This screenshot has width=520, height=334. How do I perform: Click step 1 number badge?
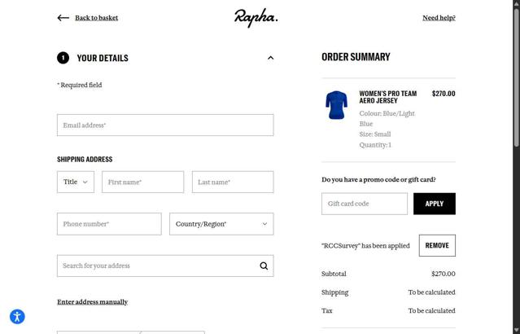[x=63, y=58]
